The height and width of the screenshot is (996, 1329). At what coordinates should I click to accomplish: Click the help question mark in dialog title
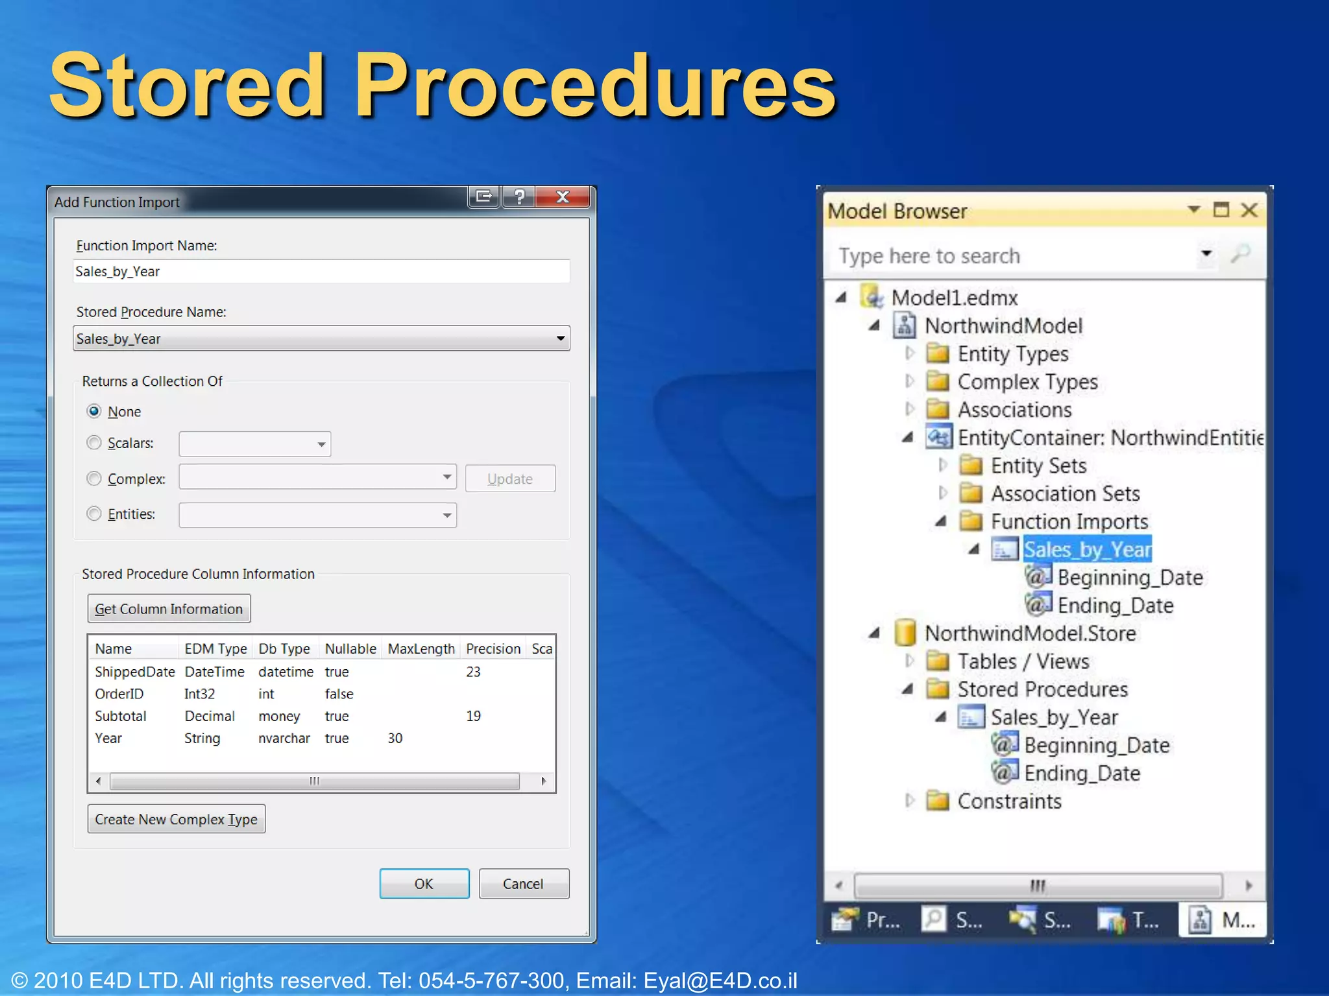click(x=519, y=197)
